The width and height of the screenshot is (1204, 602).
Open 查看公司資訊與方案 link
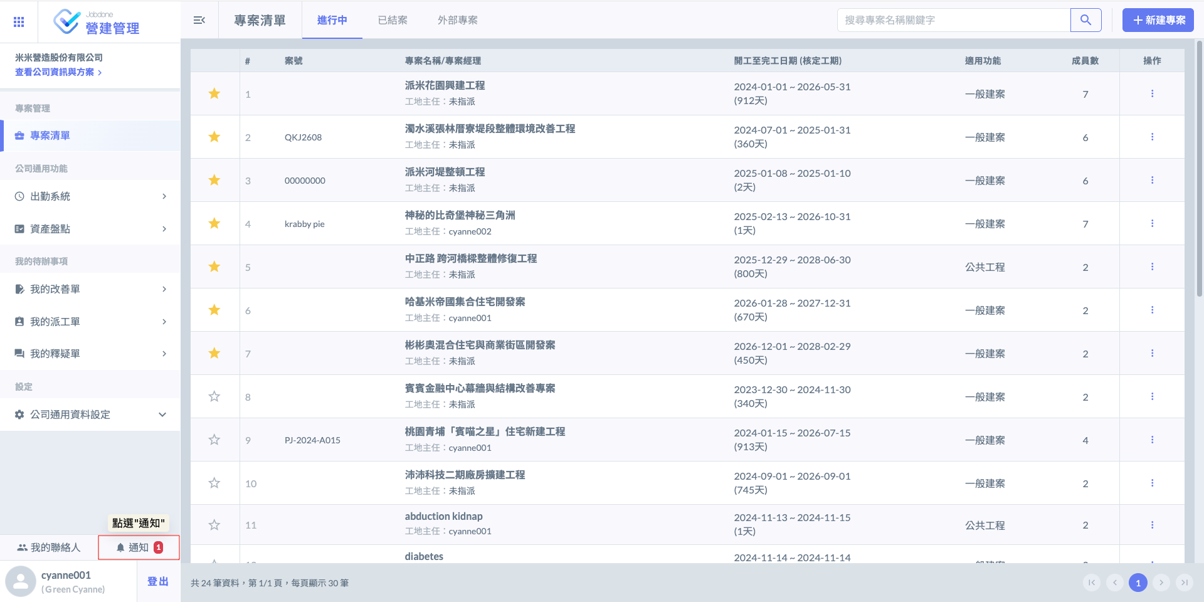[58, 72]
